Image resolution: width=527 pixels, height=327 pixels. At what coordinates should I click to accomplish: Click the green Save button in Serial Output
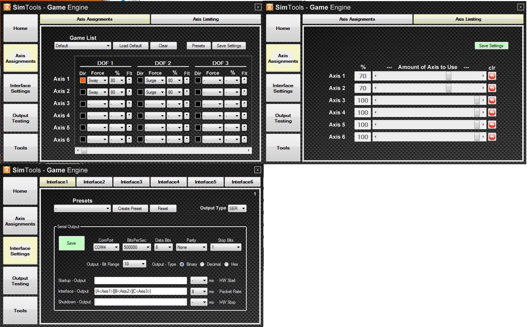(72, 243)
